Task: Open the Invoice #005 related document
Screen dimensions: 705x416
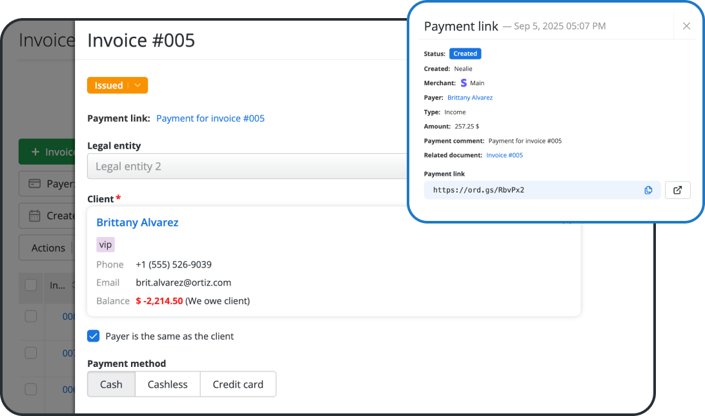Action: coord(504,155)
